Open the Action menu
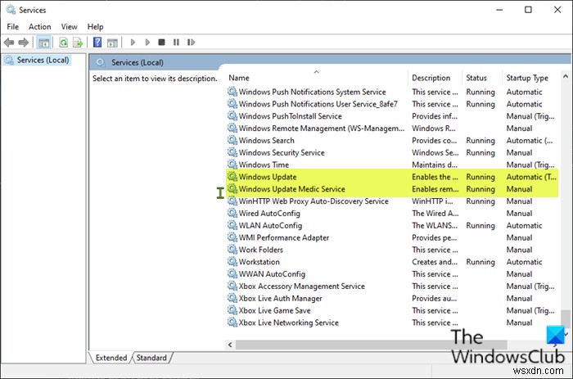 [40, 27]
